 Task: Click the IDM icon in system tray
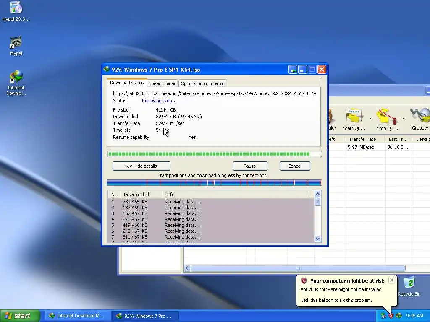(x=399, y=316)
